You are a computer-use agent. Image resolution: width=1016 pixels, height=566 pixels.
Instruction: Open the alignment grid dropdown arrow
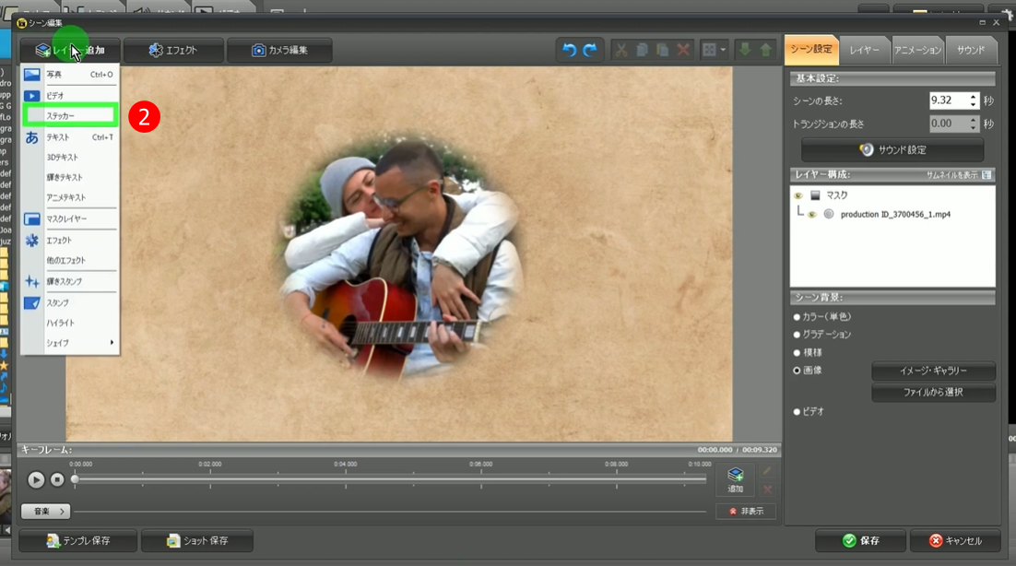[x=723, y=50]
